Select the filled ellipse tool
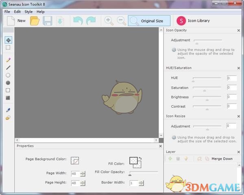Screen dimensions: 244x195 point(8,83)
